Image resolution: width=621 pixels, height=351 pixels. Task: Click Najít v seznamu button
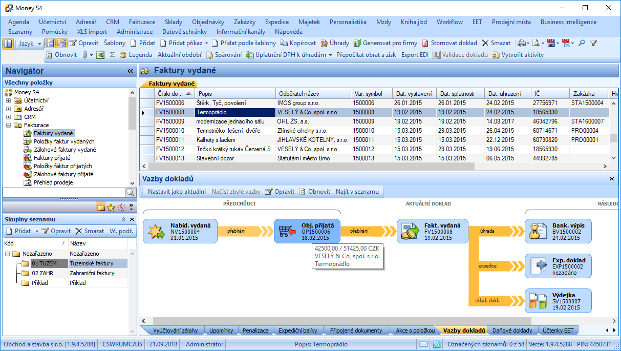coord(357,192)
